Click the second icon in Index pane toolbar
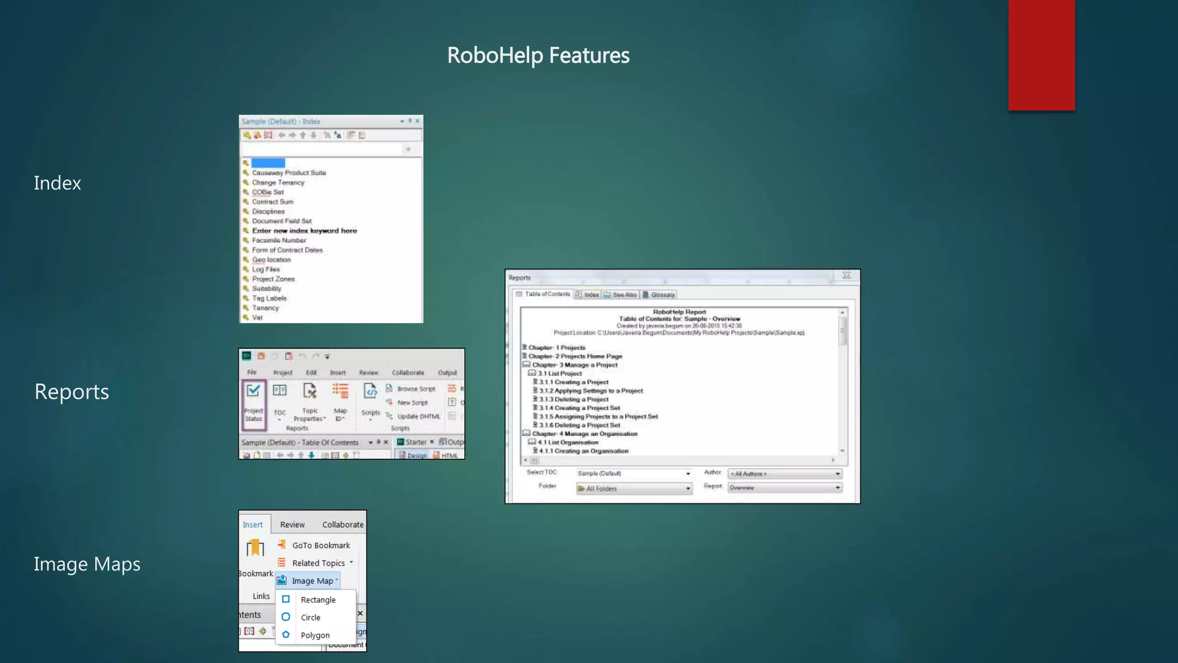 click(x=258, y=135)
